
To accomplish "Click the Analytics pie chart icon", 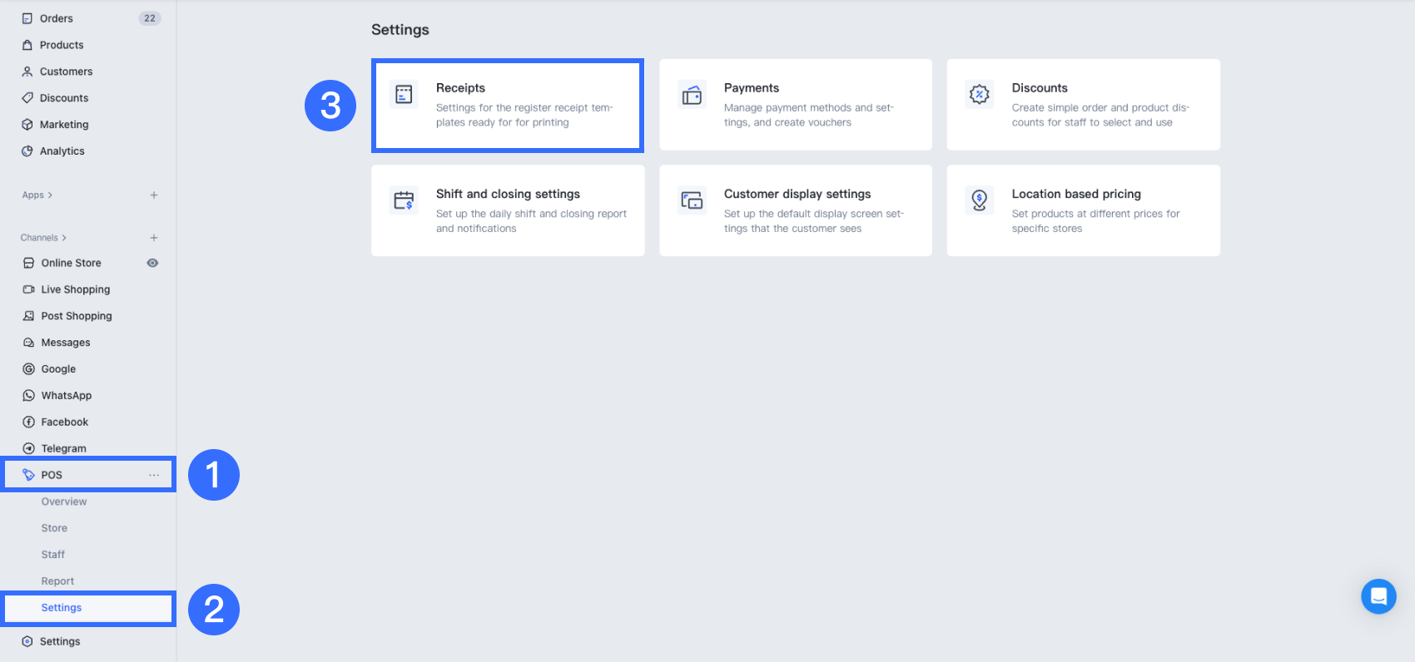I will pyautogui.click(x=27, y=151).
